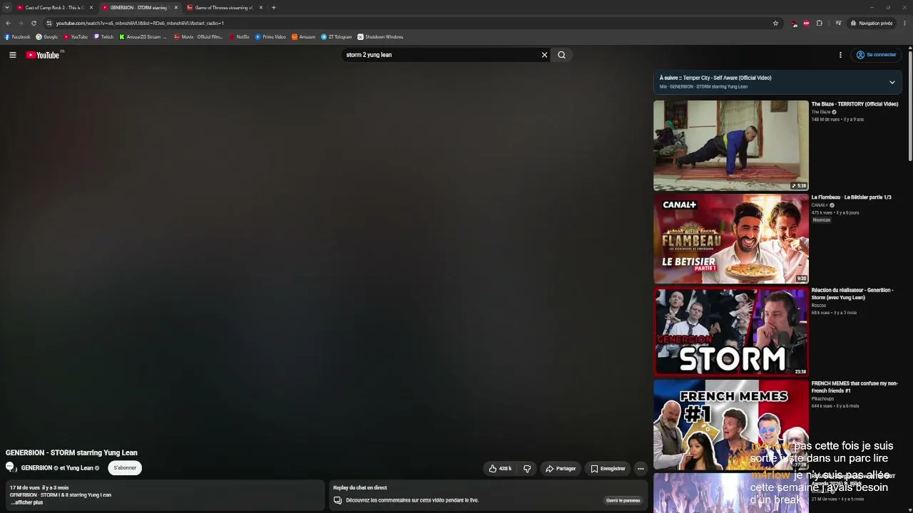Dislike the video with thumbs down
This screenshot has height=513, width=913.
[527, 469]
